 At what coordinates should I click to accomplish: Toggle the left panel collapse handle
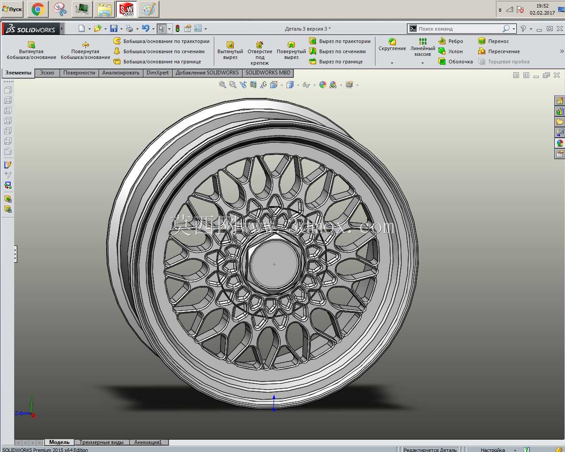[x=15, y=254]
